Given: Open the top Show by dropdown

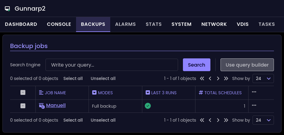Looking at the screenshot, I should pyautogui.click(x=263, y=78).
